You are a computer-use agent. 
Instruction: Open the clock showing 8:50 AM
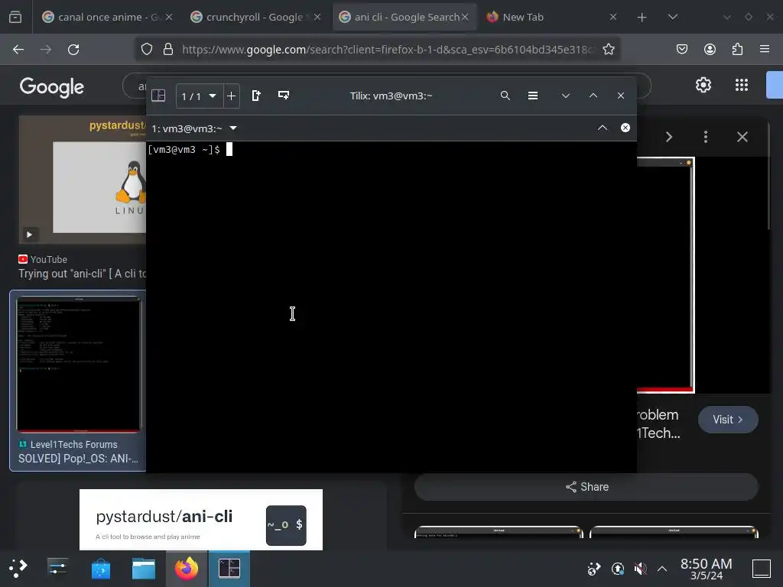[706, 569]
